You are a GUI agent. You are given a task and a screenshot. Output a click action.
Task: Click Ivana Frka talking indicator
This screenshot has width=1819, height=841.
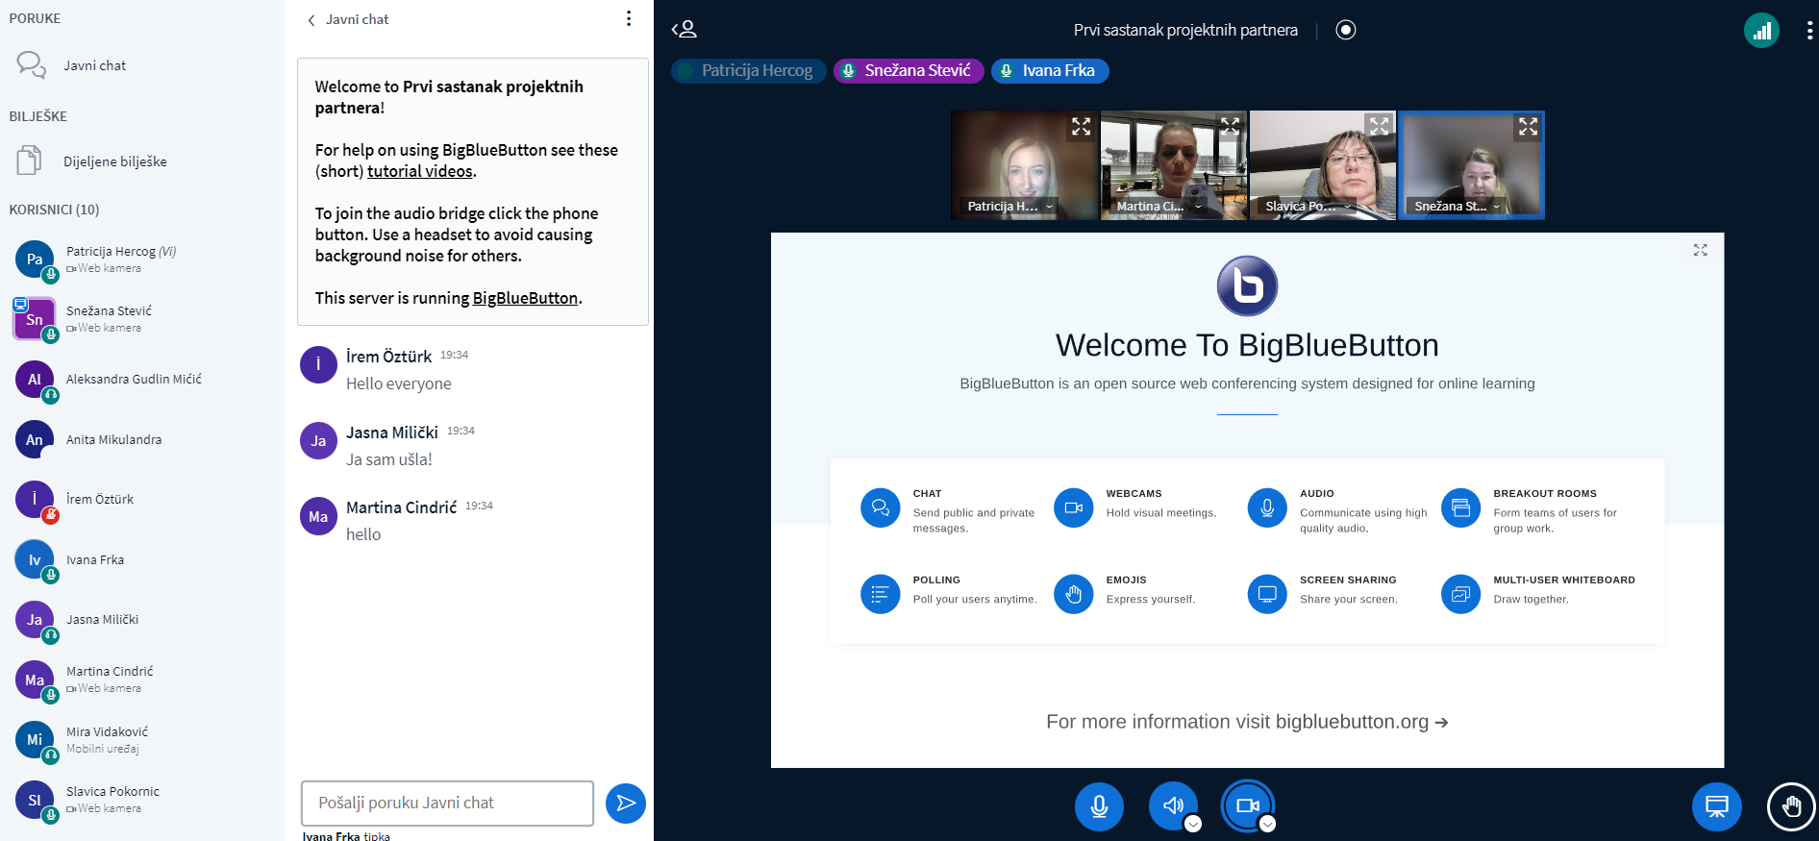[1050, 71]
